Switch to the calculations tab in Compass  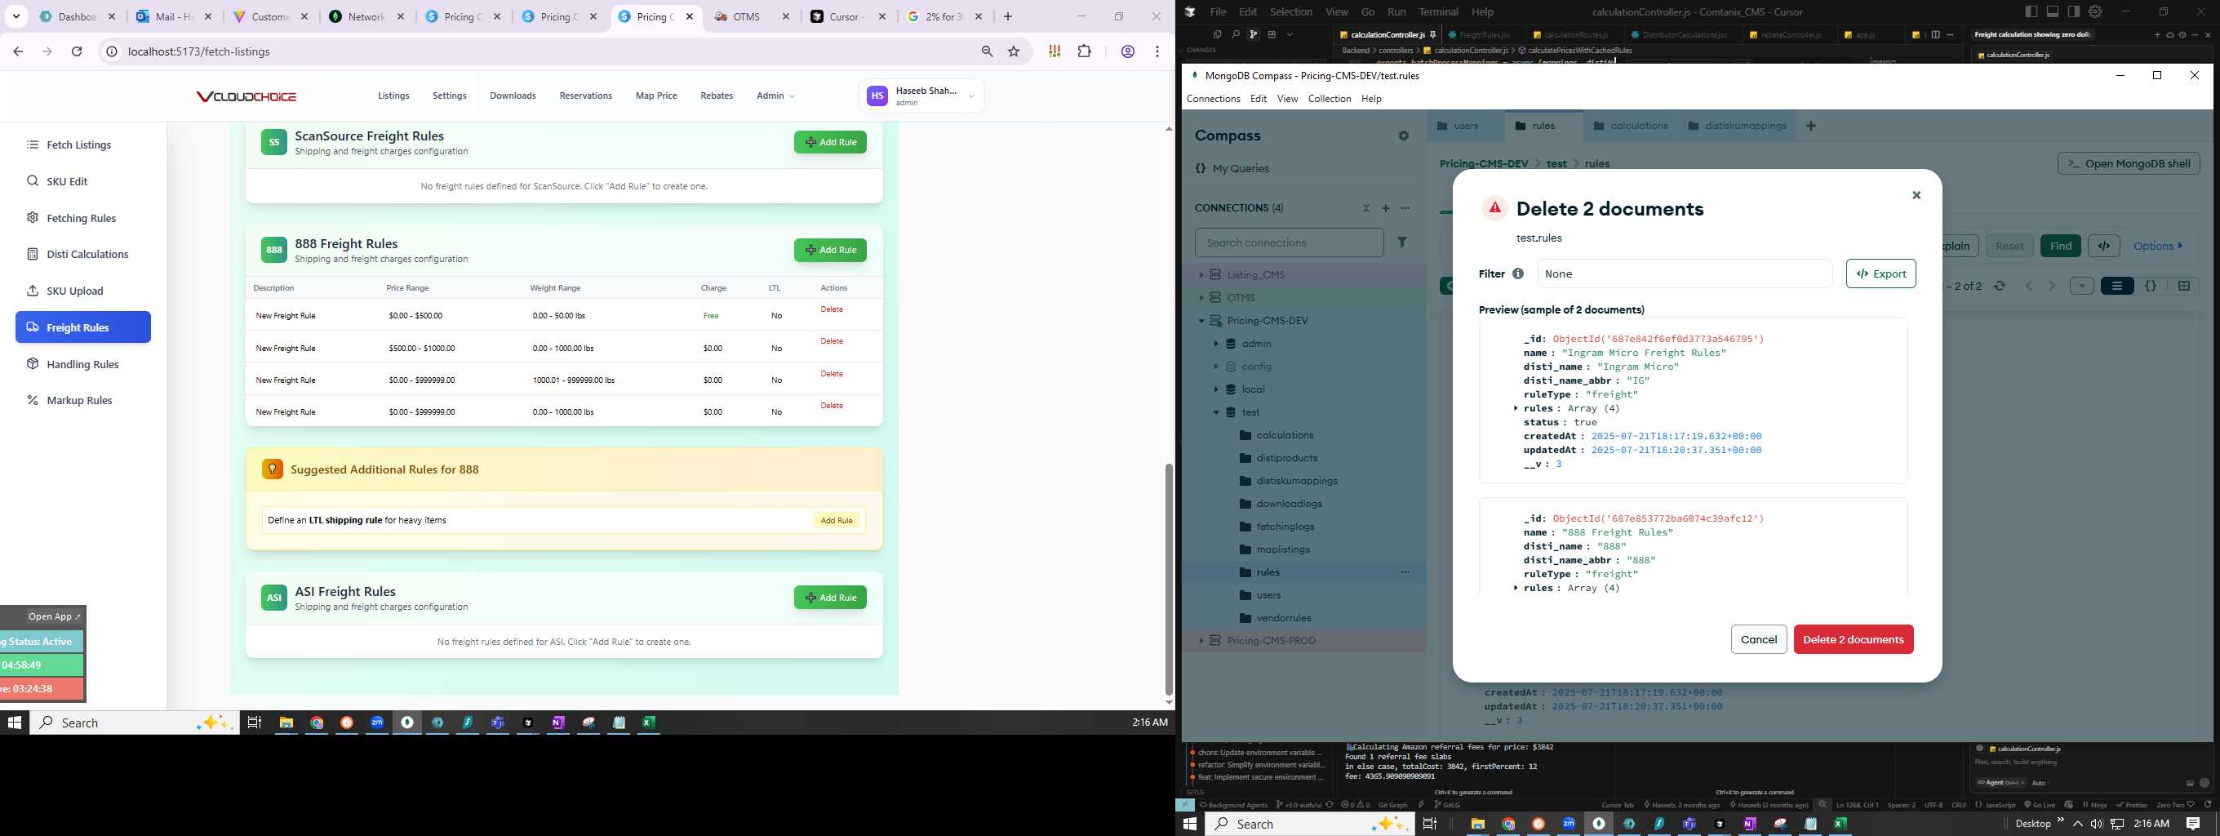(x=1631, y=126)
